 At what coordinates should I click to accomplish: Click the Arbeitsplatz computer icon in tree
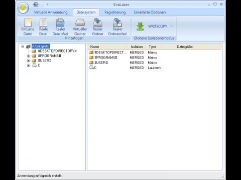click(x=29, y=46)
